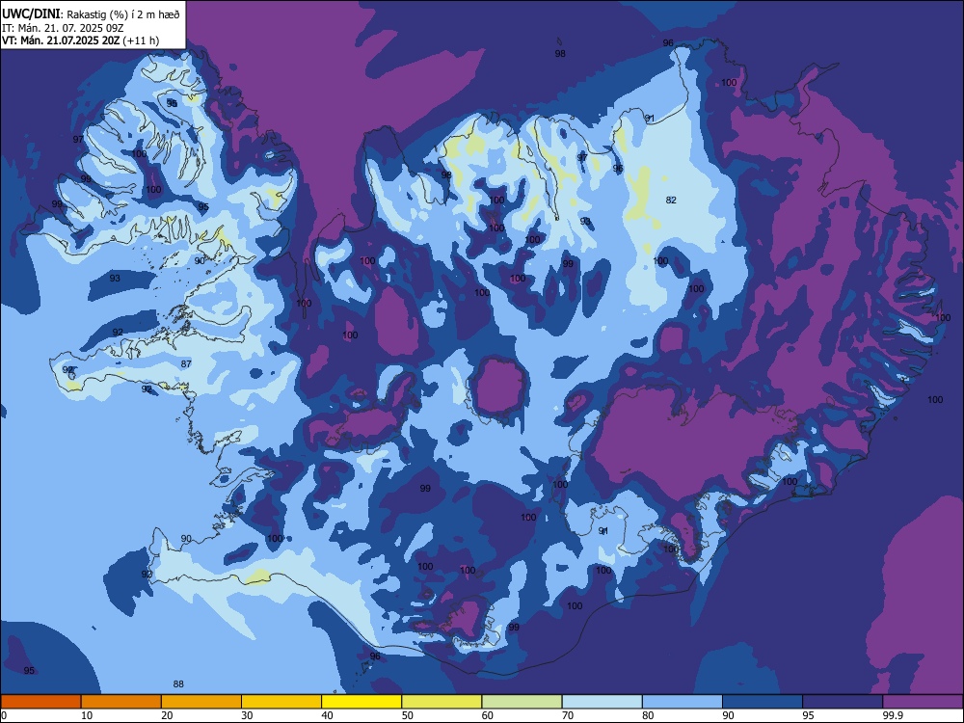Image resolution: width=964 pixels, height=723 pixels.
Task: Click the '80' legend scale label
Action: 648,715
